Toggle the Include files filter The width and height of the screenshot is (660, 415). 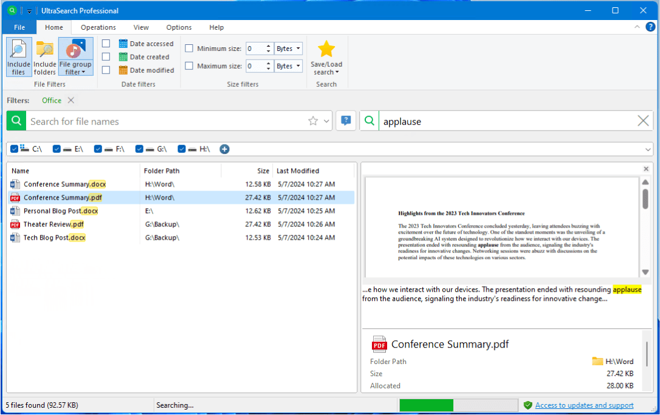19,56
